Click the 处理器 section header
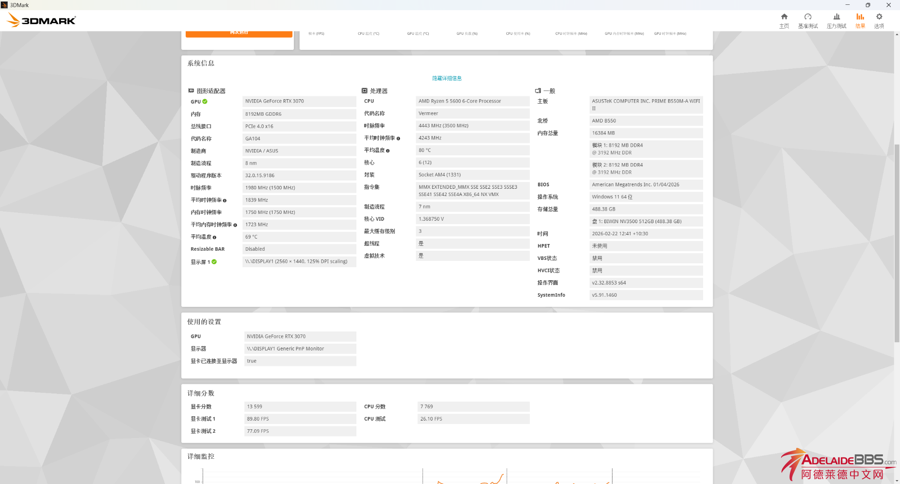The image size is (900, 484). 378,91
